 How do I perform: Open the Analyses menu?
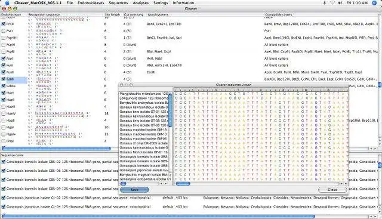(x=141, y=3)
